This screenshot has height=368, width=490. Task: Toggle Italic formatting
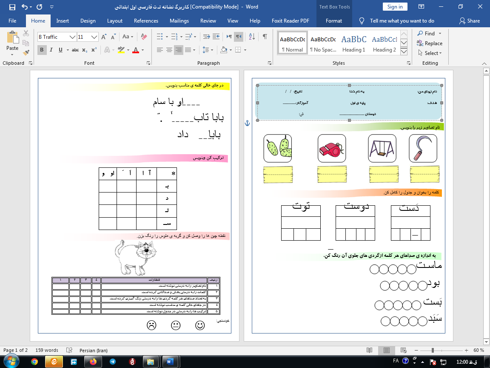coord(51,50)
